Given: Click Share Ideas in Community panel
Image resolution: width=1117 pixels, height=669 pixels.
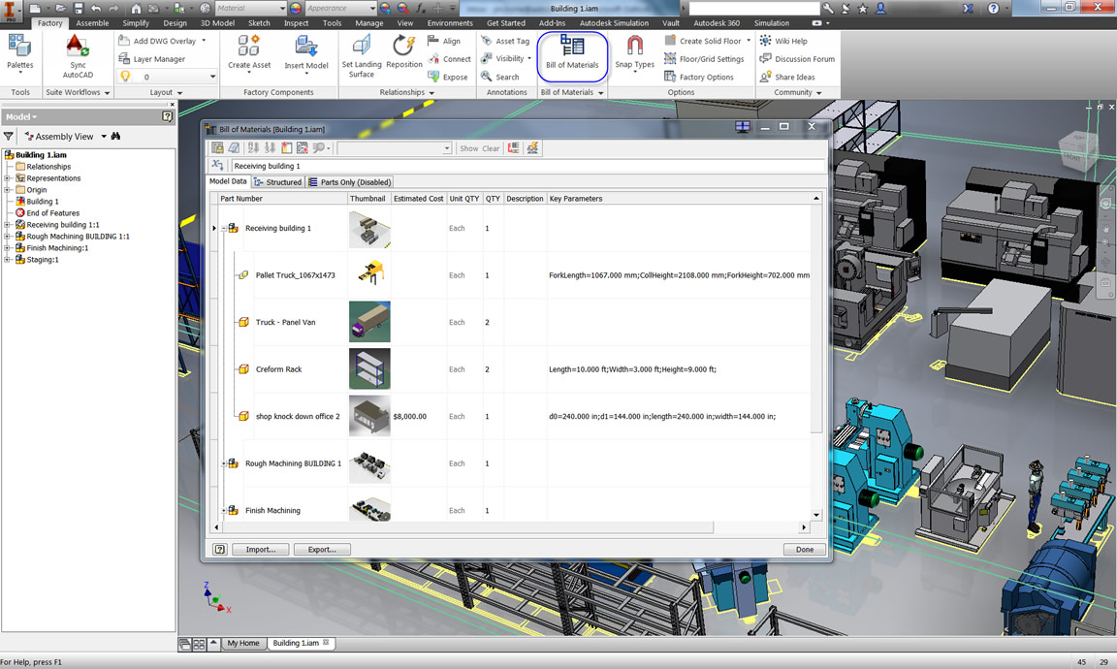Looking at the screenshot, I should pyautogui.click(x=787, y=77).
